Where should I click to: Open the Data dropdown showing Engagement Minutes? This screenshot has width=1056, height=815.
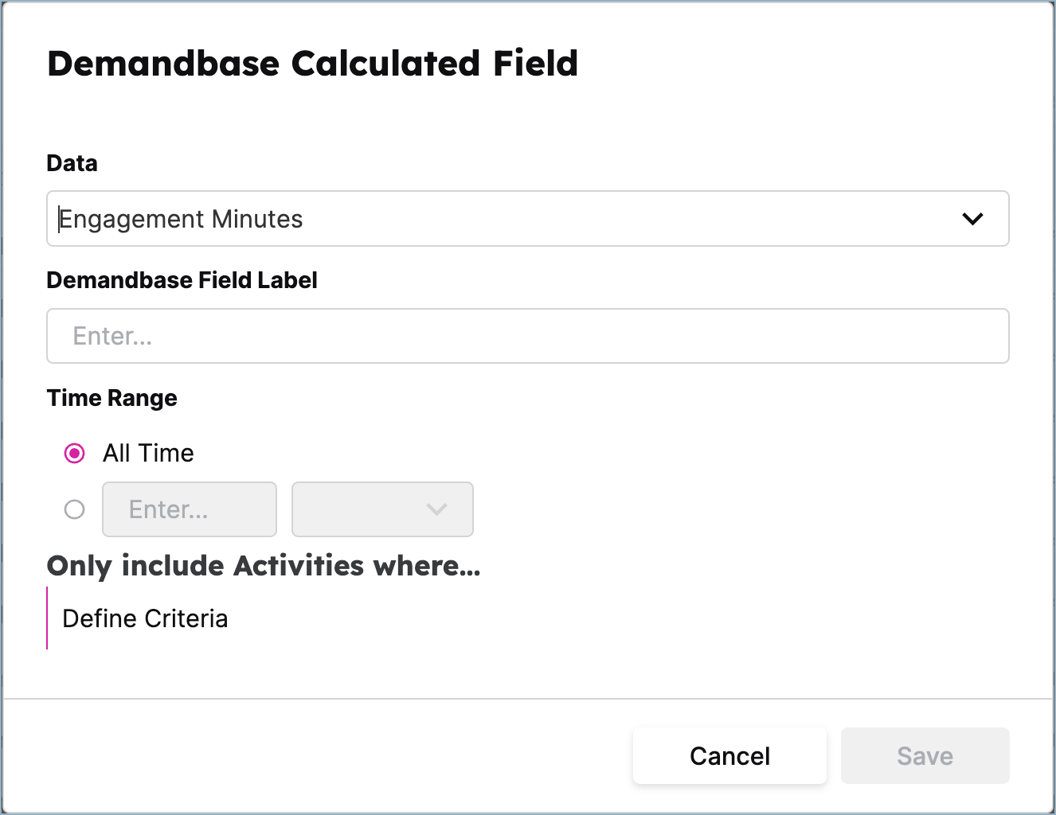tap(527, 218)
